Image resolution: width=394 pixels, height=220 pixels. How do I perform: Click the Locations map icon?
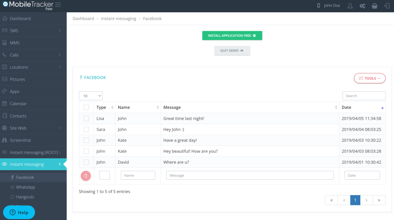(4, 67)
